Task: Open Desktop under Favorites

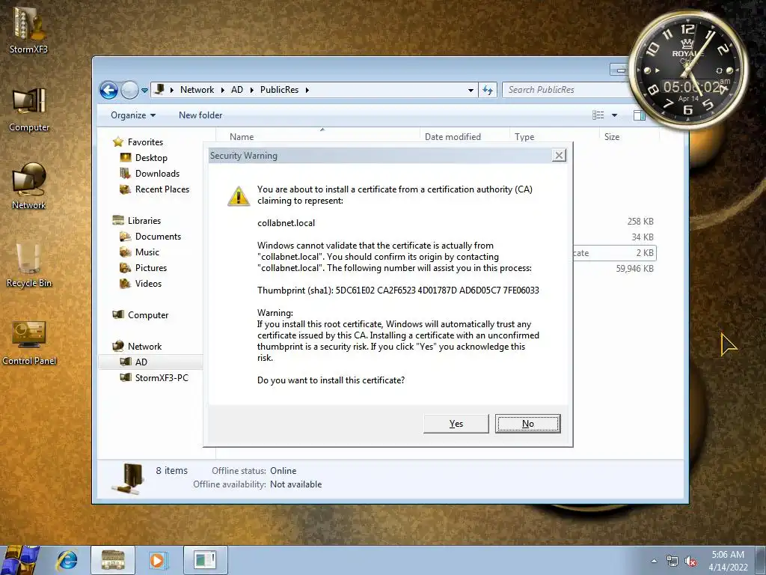Action: point(151,158)
